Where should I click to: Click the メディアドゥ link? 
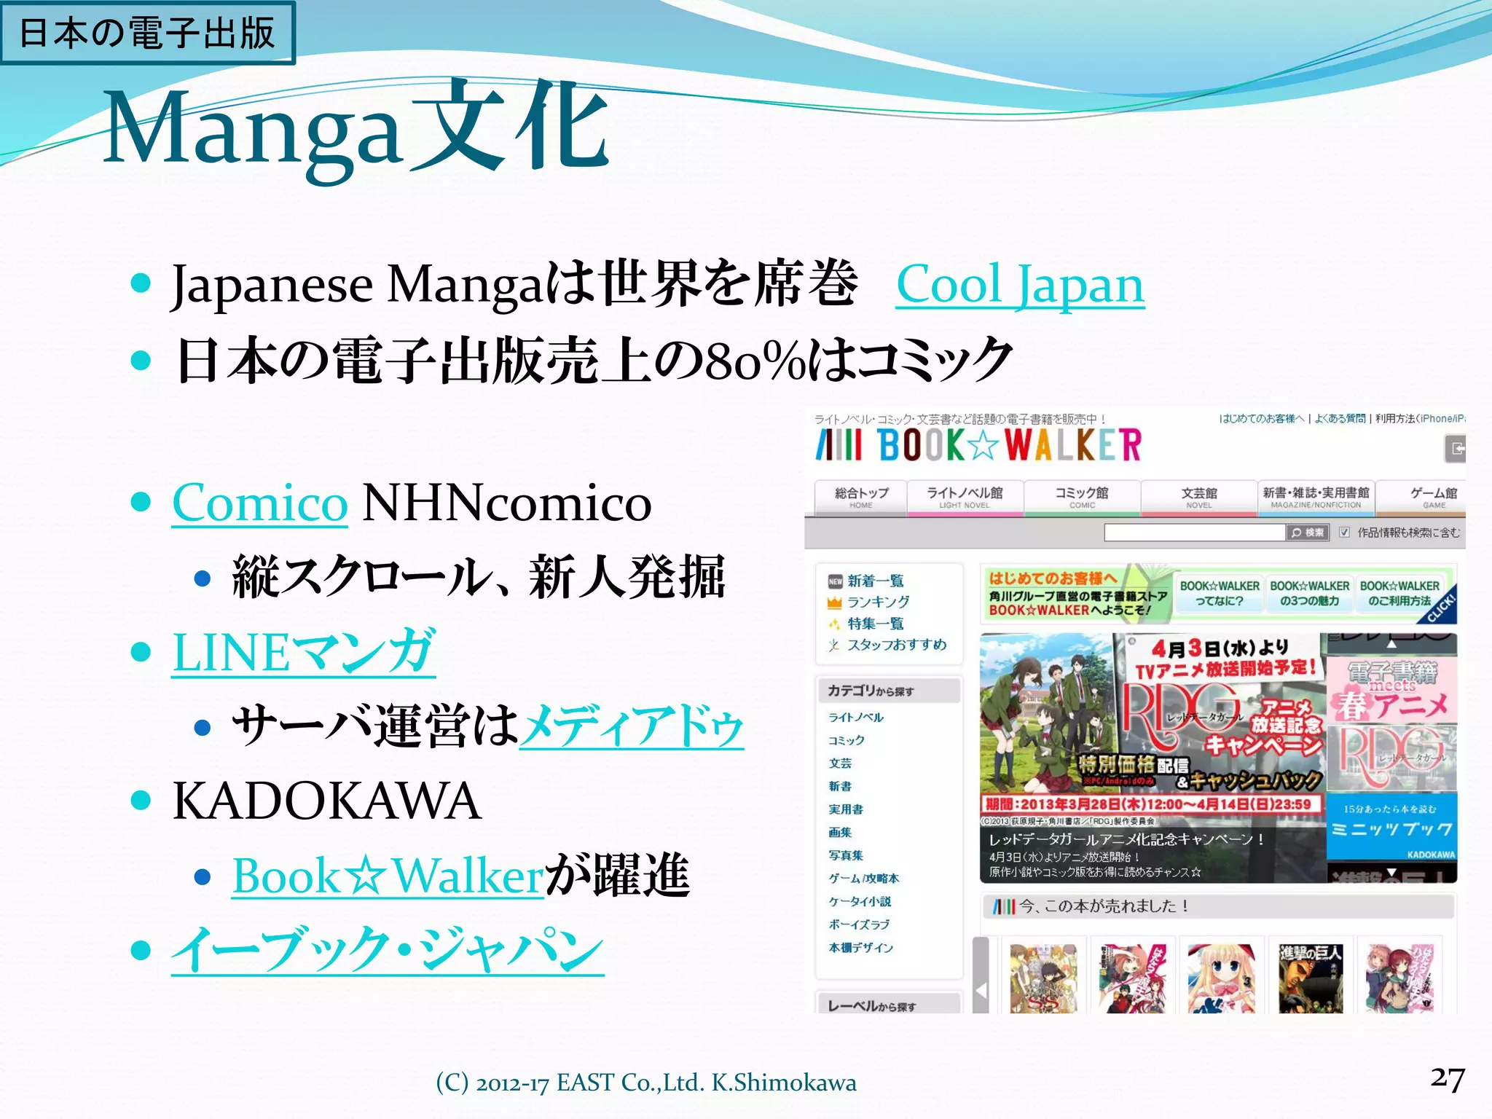coord(632,726)
